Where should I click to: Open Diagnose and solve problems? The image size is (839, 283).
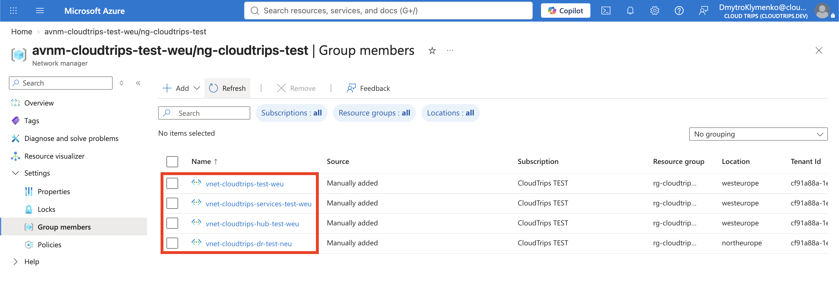click(x=71, y=138)
